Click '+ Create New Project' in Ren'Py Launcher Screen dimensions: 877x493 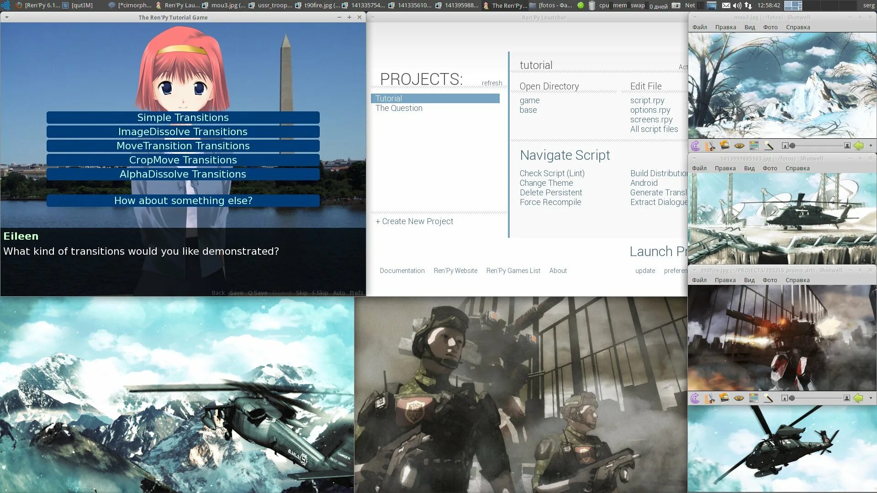pyautogui.click(x=416, y=221)
